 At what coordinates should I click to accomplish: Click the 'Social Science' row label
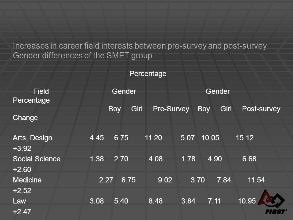pos(37,159)
